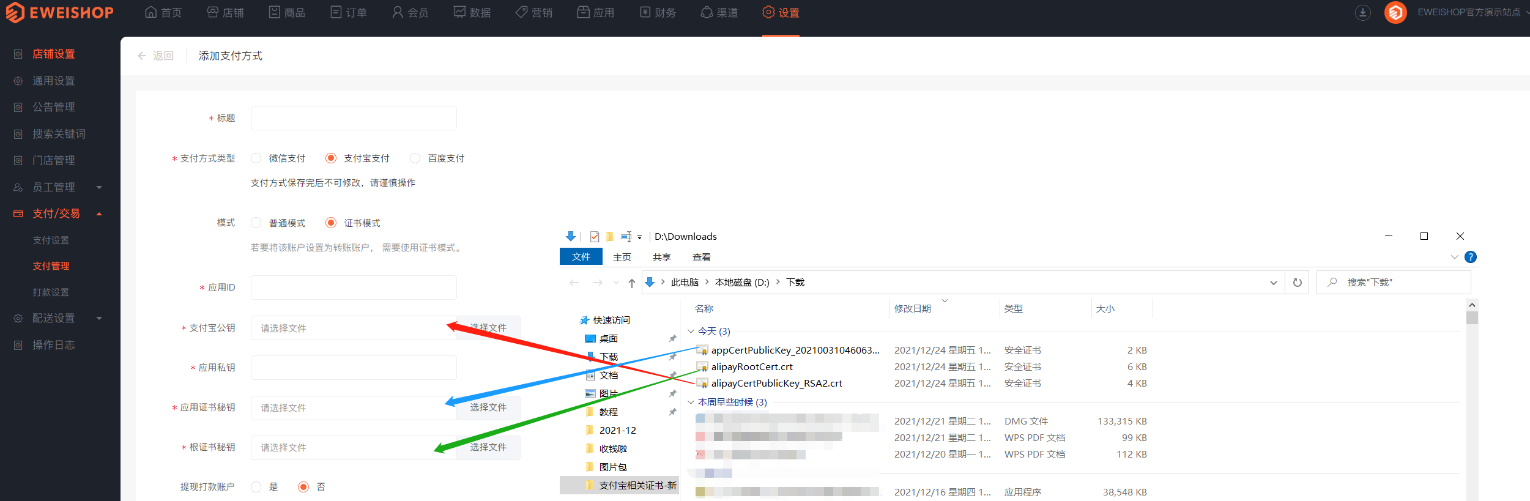The width and height of the screenshot is (1530, 501).
Task: Click the 公告管理 sidebar icon
Action: [18, 107]
